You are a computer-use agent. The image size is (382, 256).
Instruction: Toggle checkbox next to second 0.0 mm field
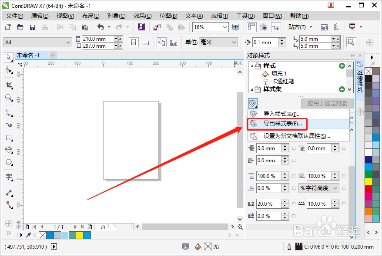tap(294, 160)
